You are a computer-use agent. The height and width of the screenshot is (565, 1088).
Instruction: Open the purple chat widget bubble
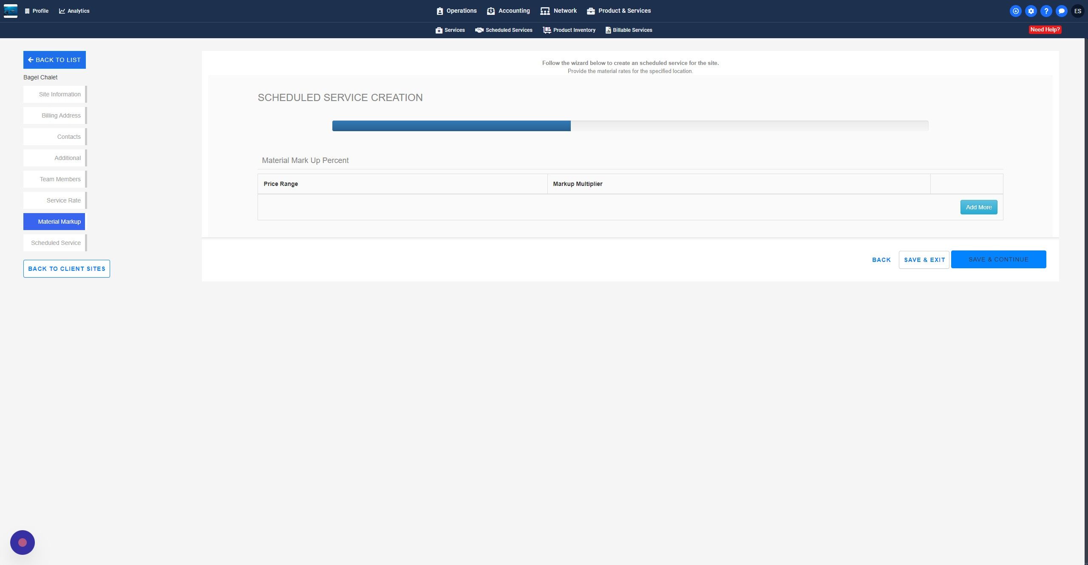[x=23, y=542]
